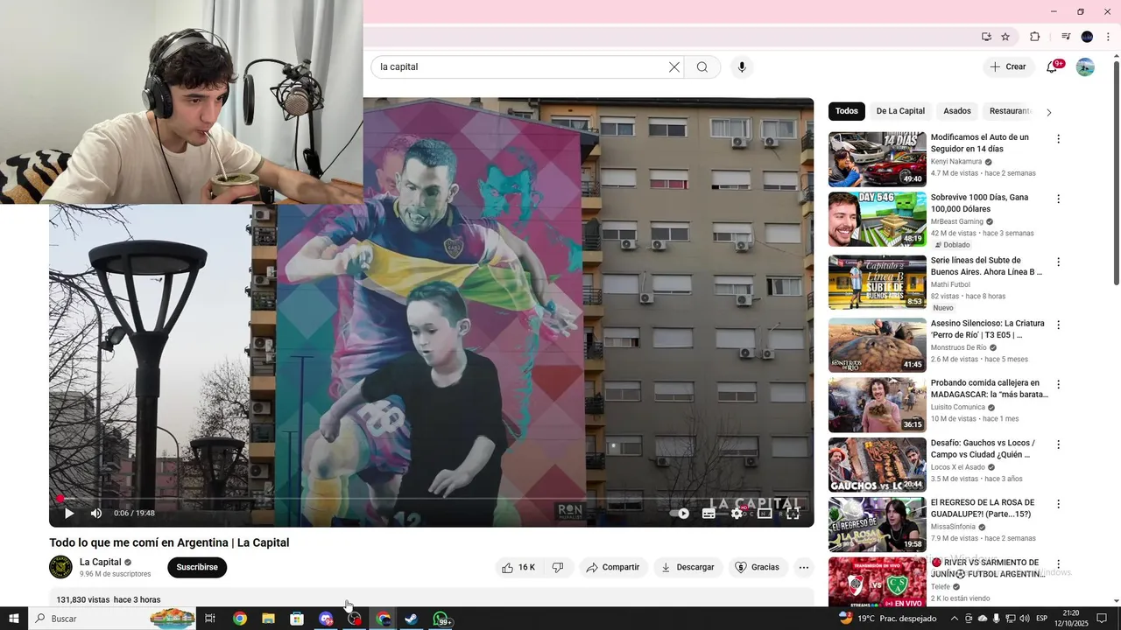Like the video with 16 K likes
The image size is (1121, 630).
[x=518, y=568]
